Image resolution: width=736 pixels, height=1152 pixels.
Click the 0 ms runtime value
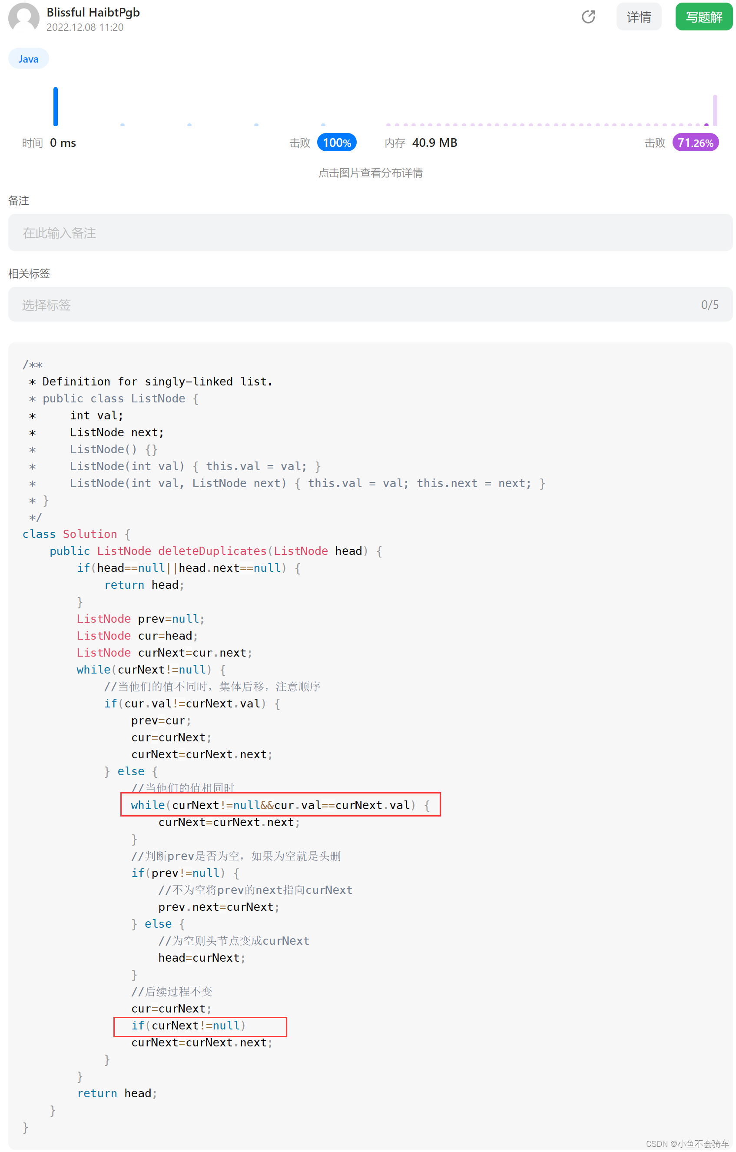click(x=63, y=143)
